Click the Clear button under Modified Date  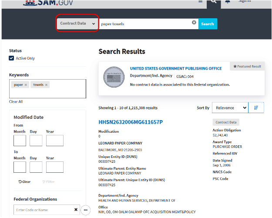(x=24, y=182)
